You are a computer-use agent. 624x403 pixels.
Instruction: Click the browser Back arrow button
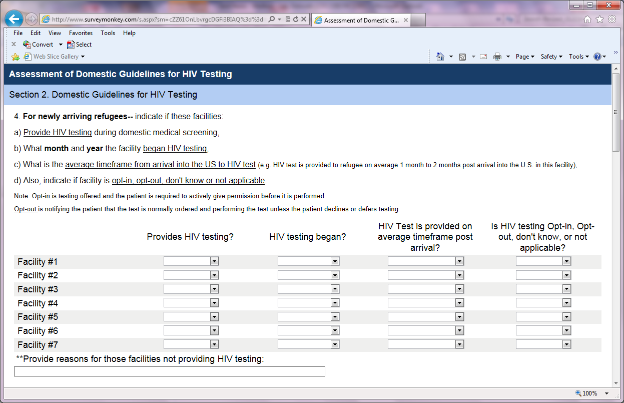coord(14,20)
